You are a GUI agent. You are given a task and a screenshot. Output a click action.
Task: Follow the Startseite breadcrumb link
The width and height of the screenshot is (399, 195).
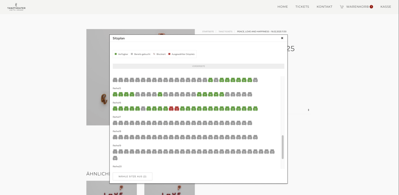[x=208, y=32]
